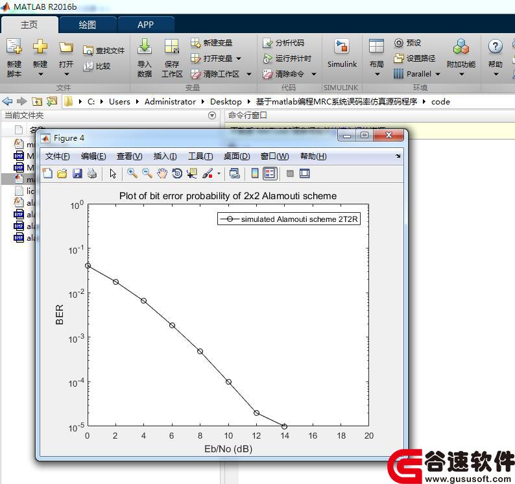
Task: Toggle Insert Colorbar in figure toolbar
Action: click(x=255, y=173)
